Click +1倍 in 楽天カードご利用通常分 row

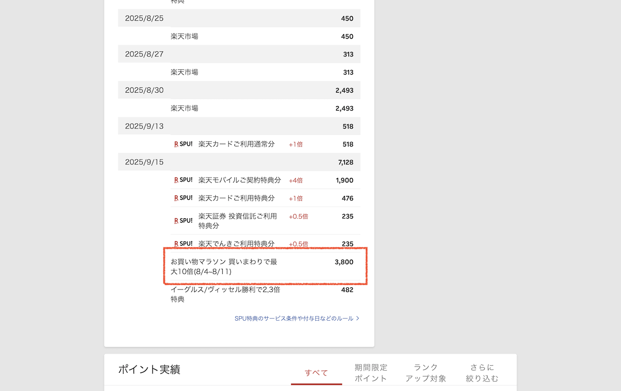[x=296, y=145]
